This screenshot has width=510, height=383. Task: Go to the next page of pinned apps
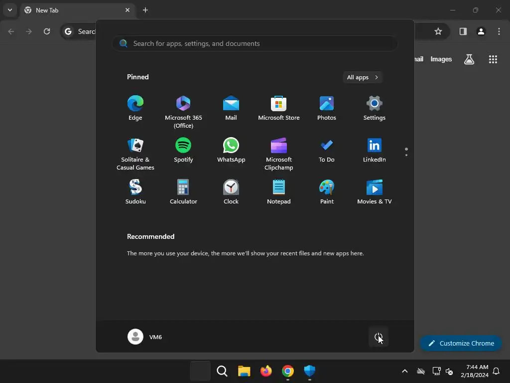pyautogui.click(x=406, y=155)
